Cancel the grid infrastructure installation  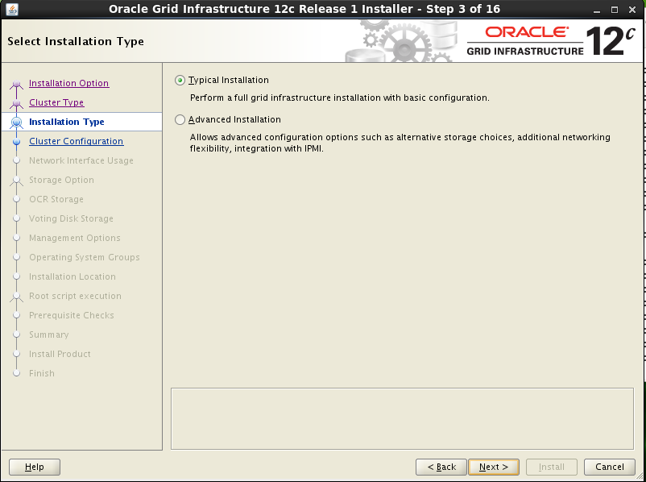pos(609,467)
